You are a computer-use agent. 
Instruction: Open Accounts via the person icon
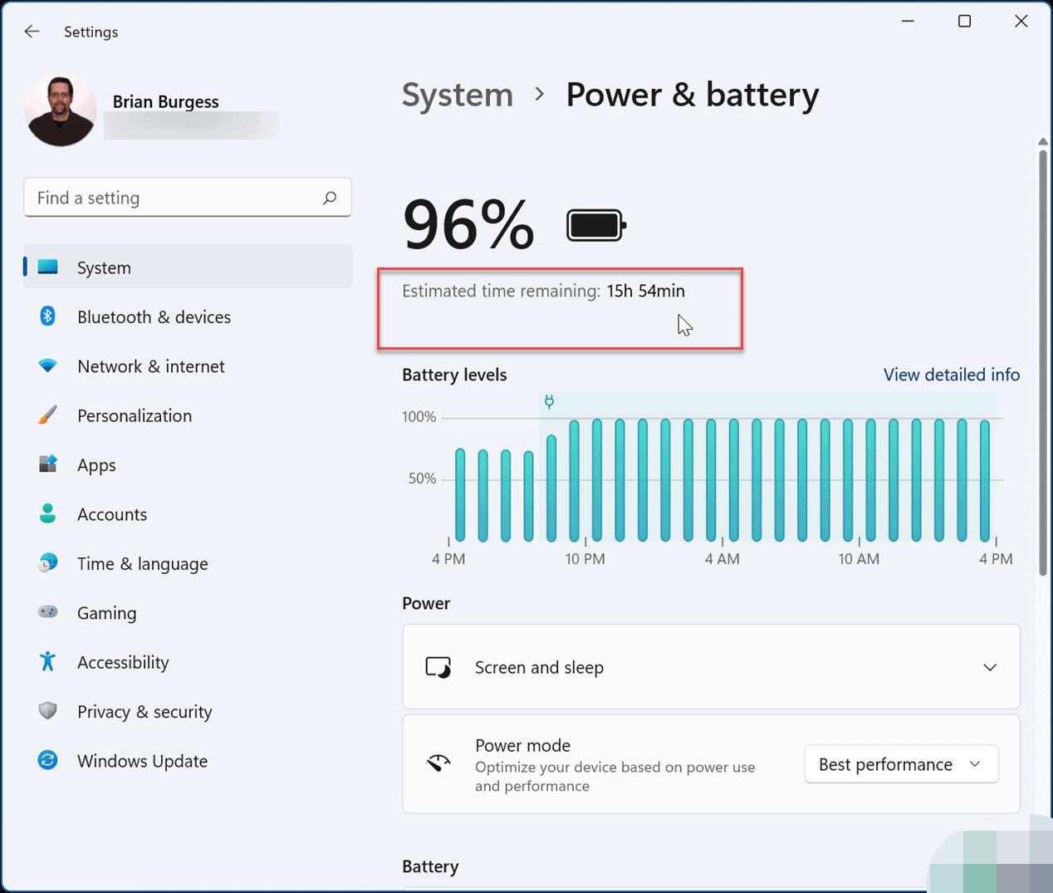[48, 513]
